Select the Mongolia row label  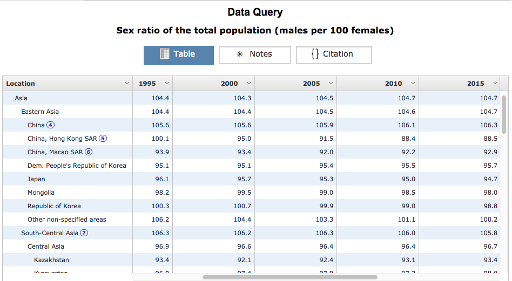(41, 193)
